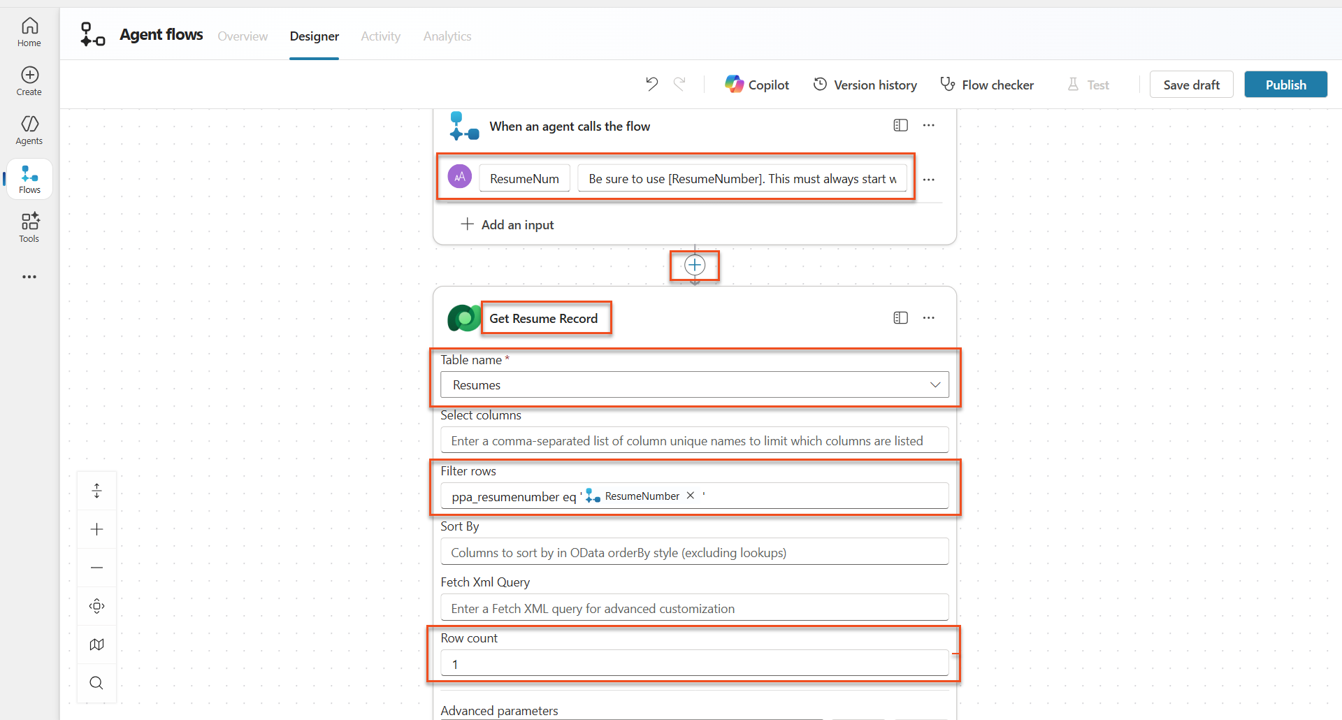Click the undo arrow icon
This screenshot has width=1342, height=720.
click(651, 85)
